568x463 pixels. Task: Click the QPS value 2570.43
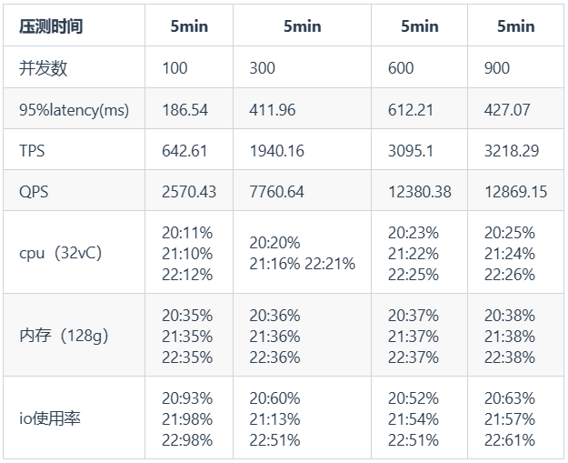[190, 193]
